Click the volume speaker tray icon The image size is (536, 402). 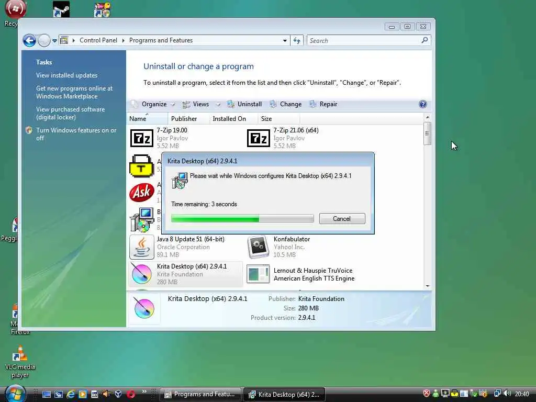(x=507, y=394)
